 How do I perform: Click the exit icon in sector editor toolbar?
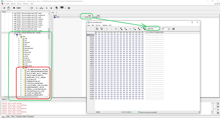(173, 29)
